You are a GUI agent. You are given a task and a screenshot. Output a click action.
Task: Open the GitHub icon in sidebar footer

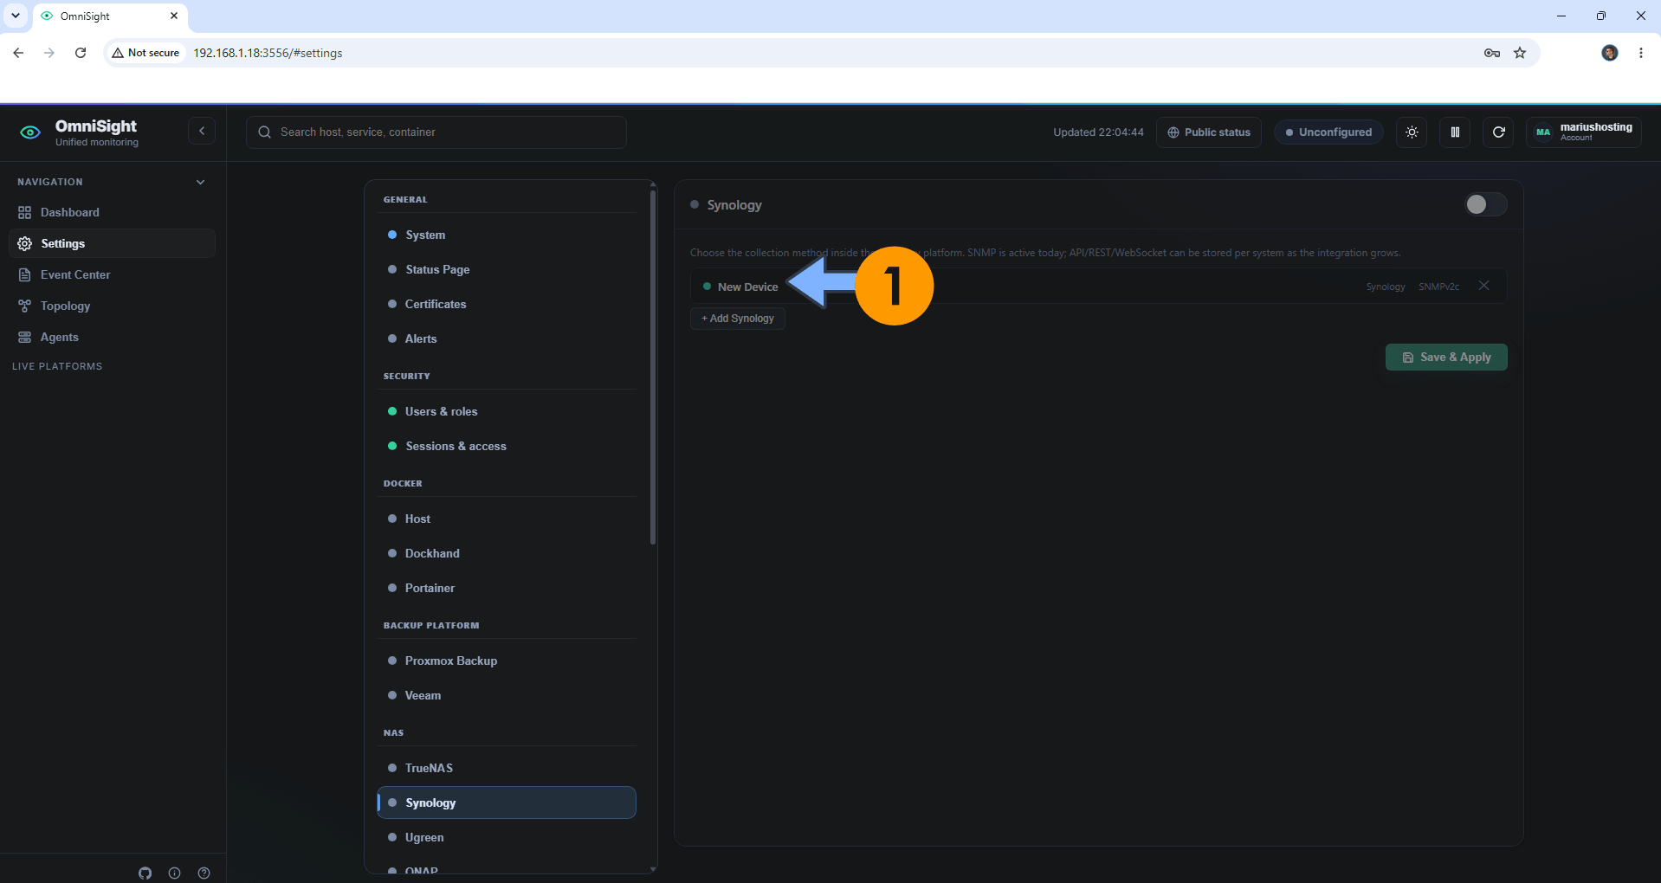145,873
